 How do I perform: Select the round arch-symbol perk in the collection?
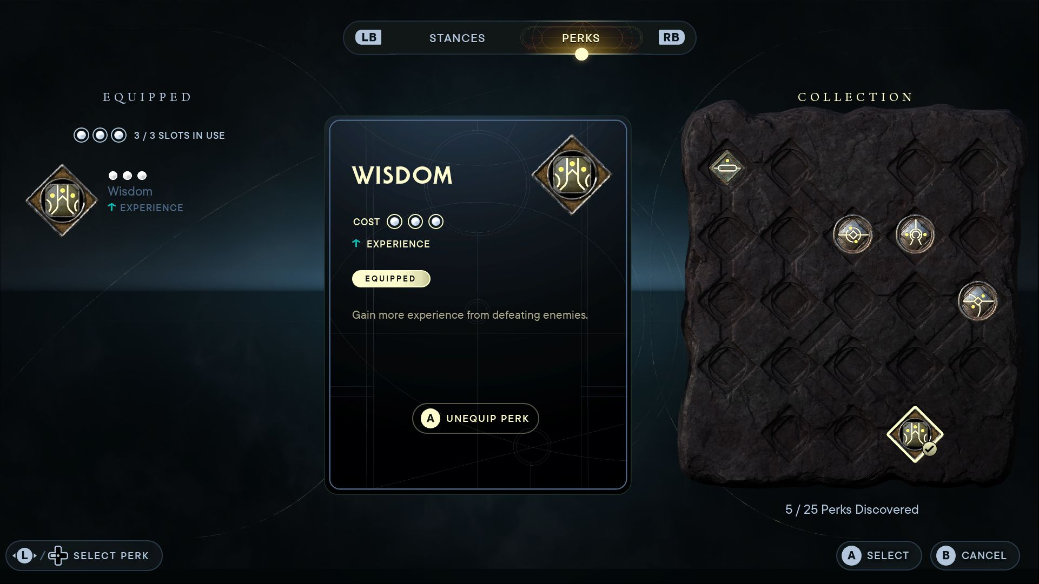click(915, 234)
